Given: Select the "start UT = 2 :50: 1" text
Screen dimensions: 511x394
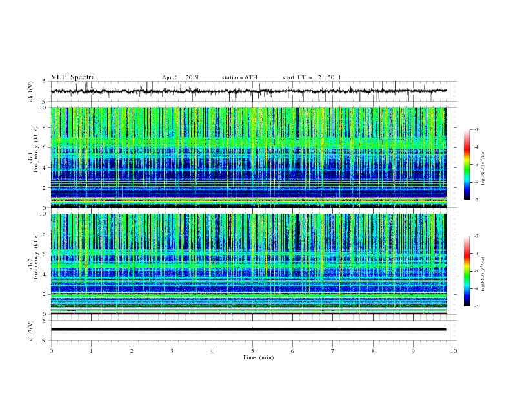Looking at the screenshot, I should [312, 77].
